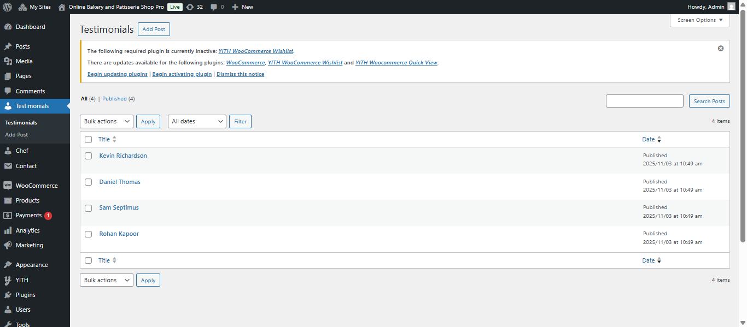Click the WooCommerce icon in sidebar
The height and width of the screenshot is (327, 747).
[8, 186]
